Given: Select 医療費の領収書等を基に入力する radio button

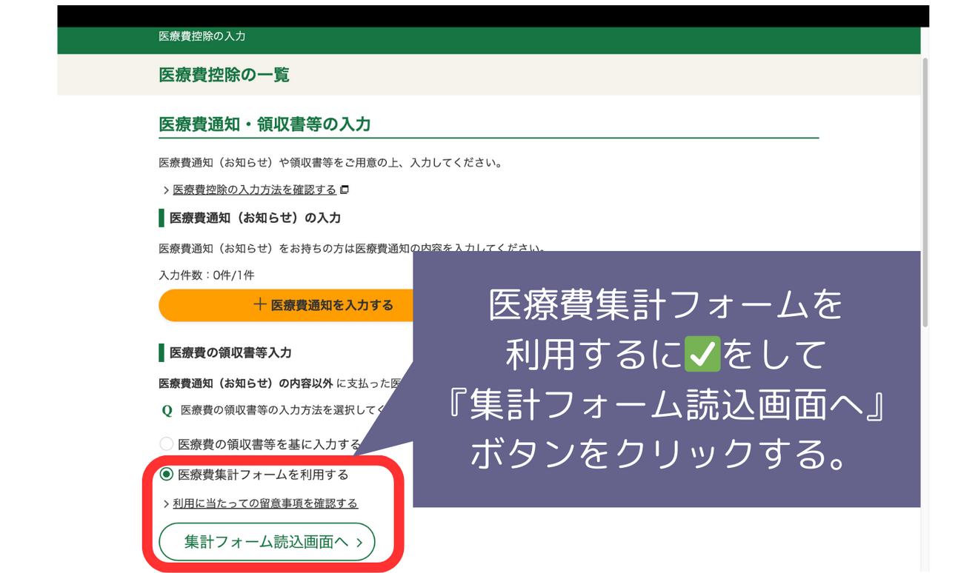Looking at the screenshot, I should (167, 444).
